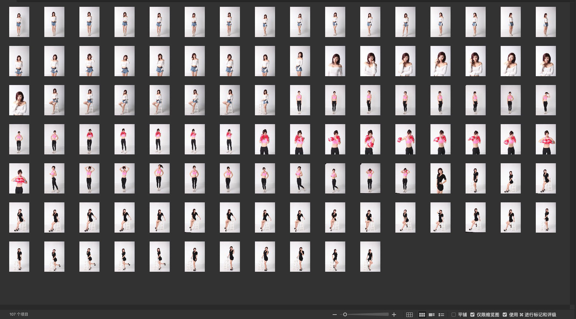Screen dimensions: 576x319
Task: Enable the 平铺 checkbox
Action: point(454,315)
